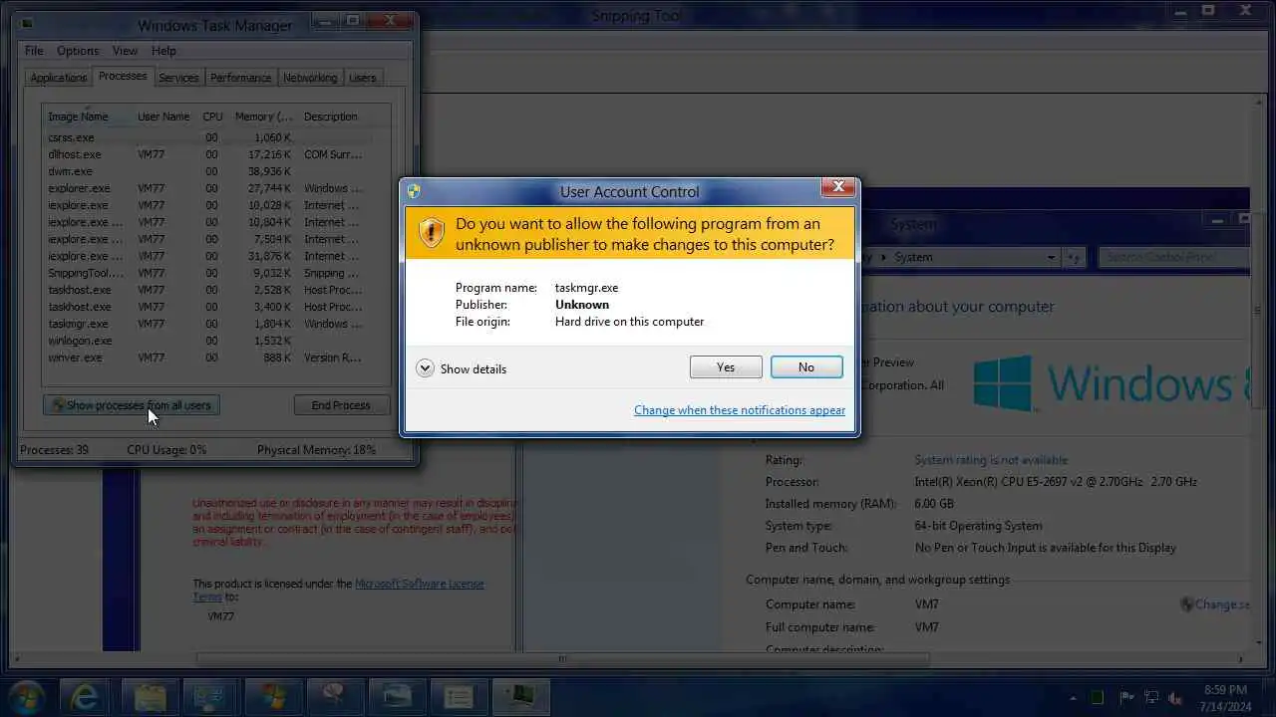Click the Change settings link in System window
The width and height of the screenshot is (1276, 717).
pyautogui.click(x=1221, y=603)
